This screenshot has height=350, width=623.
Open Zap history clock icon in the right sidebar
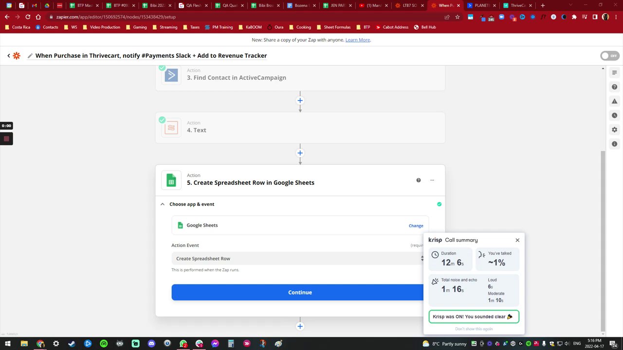point(614,116)
